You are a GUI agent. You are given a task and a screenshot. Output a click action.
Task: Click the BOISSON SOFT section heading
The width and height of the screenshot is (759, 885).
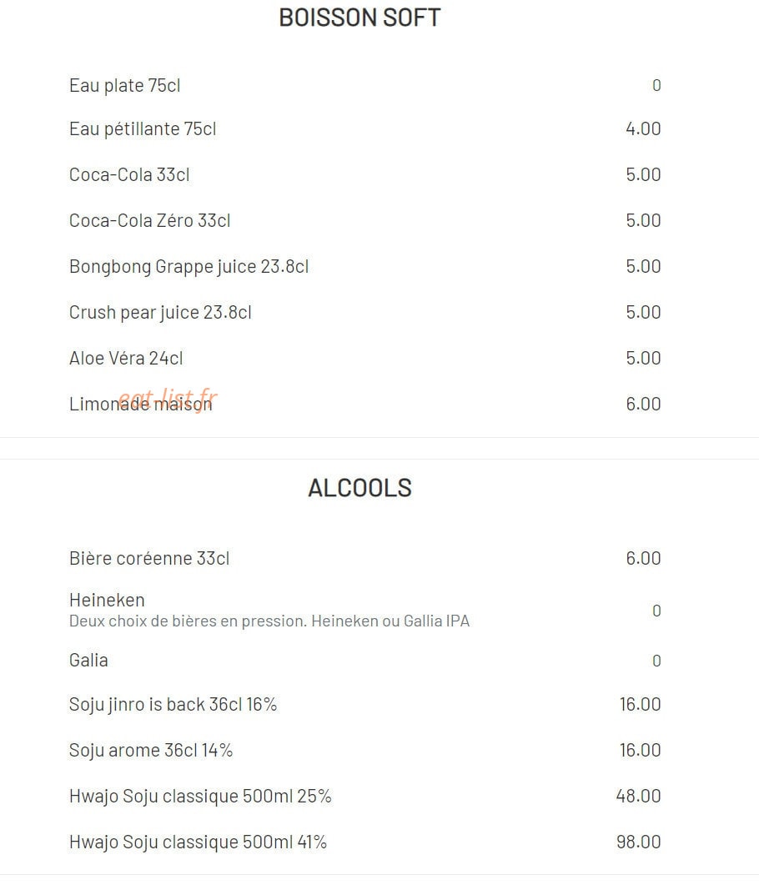coord(359,18)
